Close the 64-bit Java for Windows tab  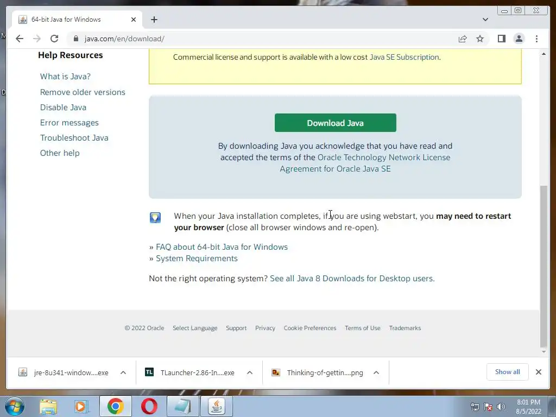point(134,20)
